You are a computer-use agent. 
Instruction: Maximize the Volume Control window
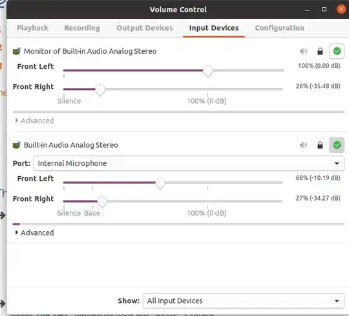(x=324, y=9)
